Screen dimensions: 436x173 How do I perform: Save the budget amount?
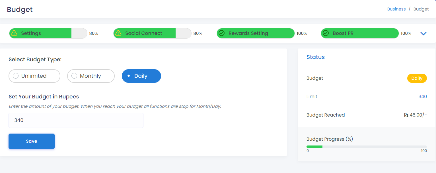click(x=32, y=141)
